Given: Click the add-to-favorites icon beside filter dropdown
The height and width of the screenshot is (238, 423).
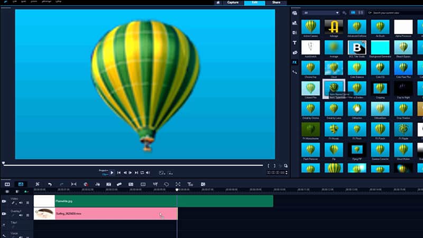Looking at the screenshot, I should click(x=344, y=13).
